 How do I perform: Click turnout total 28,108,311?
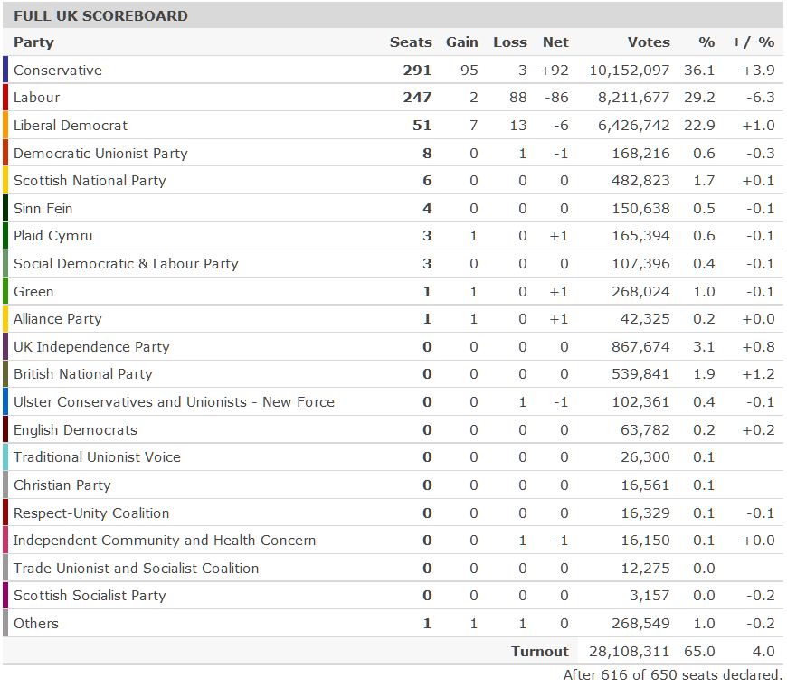630,652
